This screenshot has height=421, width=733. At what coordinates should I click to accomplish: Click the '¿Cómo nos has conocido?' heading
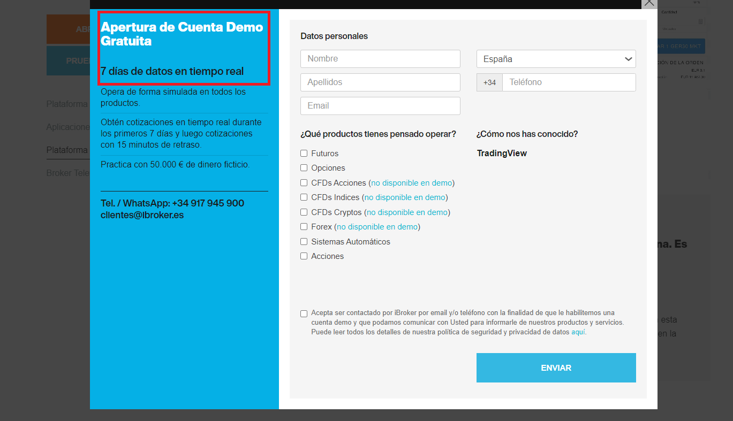527,134
